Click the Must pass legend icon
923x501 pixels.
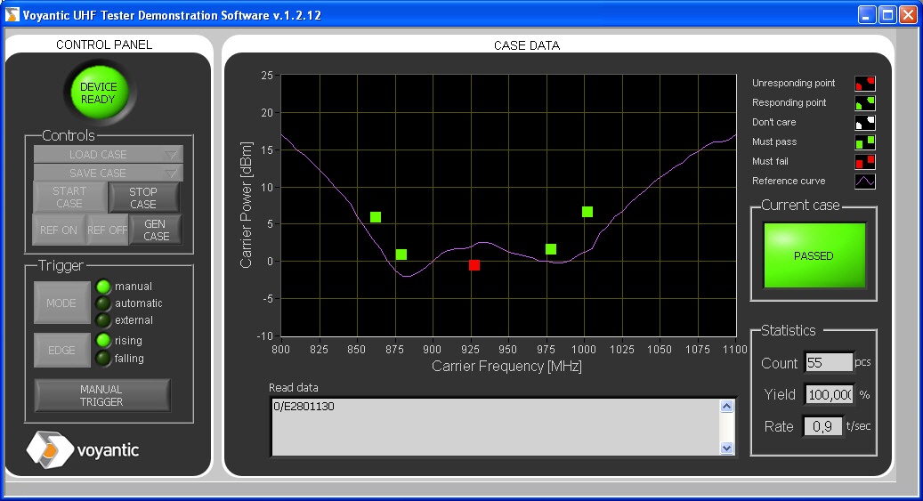[864, 142]
